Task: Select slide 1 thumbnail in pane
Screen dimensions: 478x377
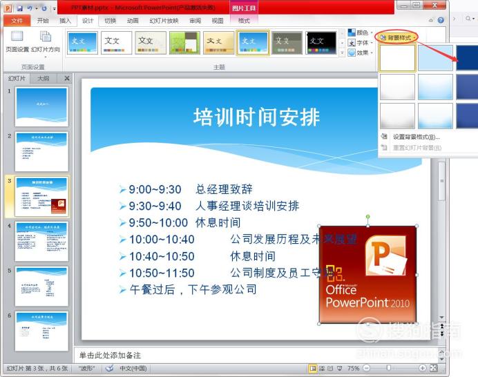Action: pos(41,107)
